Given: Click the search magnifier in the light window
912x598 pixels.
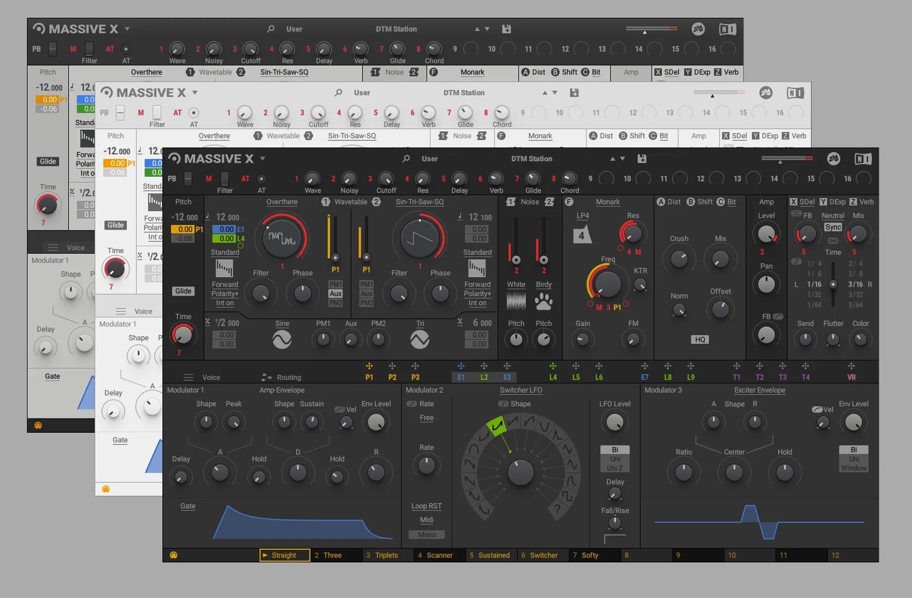Looking at the screenshot, I should (339, 92).
